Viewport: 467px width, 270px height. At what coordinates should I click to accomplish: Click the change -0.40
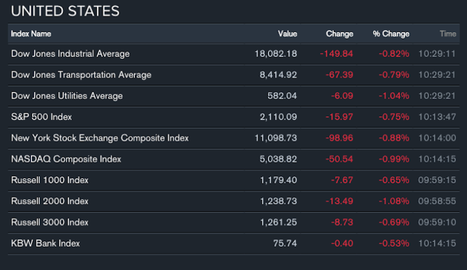pyautogui.click(x=342, y=243)
